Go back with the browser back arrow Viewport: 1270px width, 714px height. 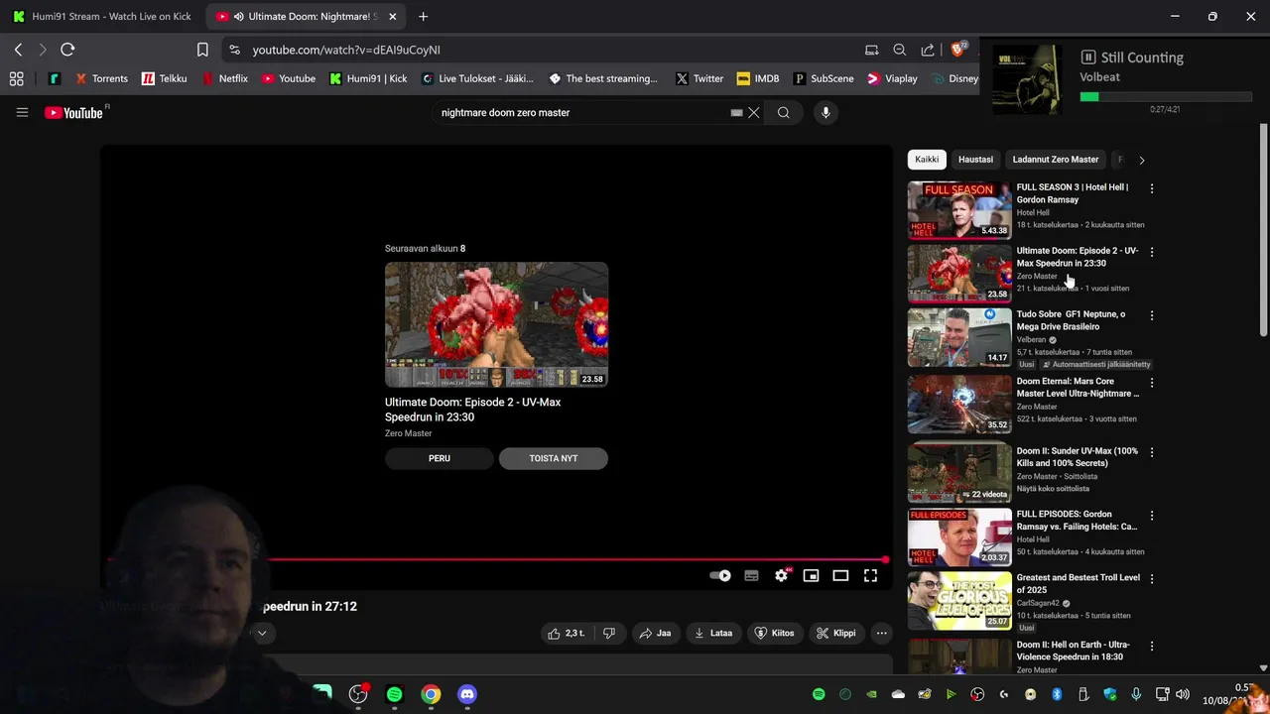[18, 50]
